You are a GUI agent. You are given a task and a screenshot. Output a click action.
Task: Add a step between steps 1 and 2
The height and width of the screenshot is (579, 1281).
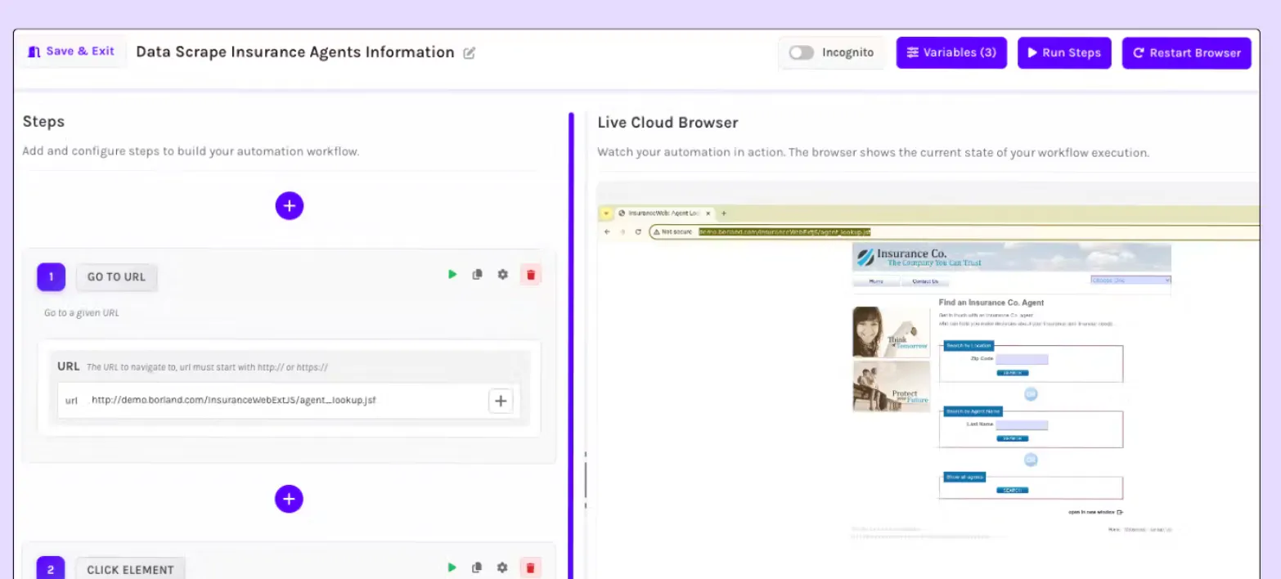coord(289,498)
